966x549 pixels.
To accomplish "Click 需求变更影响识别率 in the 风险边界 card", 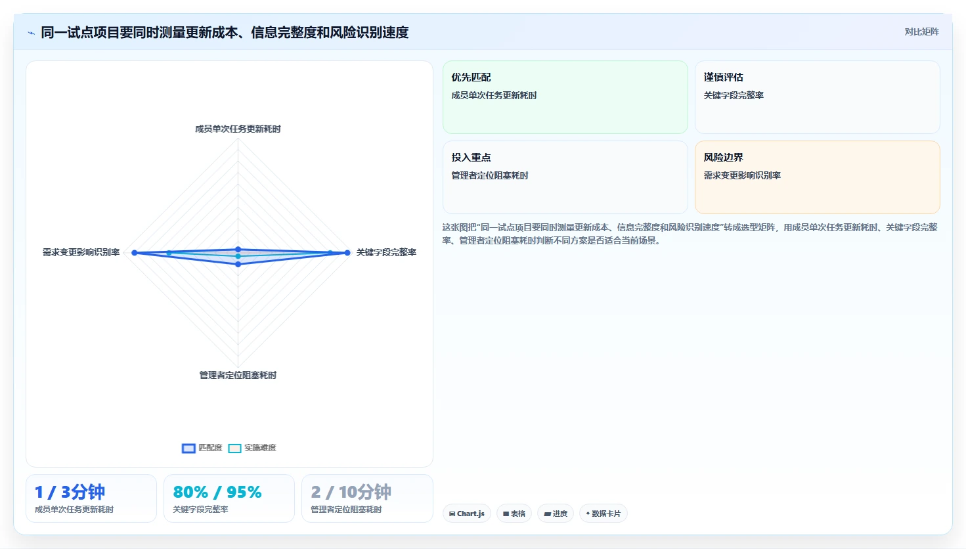I will 742,175.
